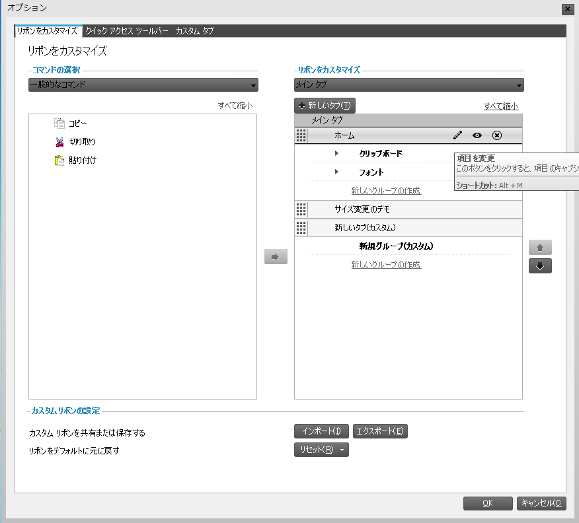Click the right arrow to add selected command
This screenshot has width=579, height=523.
276,256
